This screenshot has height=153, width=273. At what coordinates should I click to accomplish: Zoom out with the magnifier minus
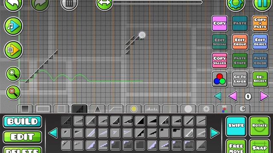coord(13,93)
